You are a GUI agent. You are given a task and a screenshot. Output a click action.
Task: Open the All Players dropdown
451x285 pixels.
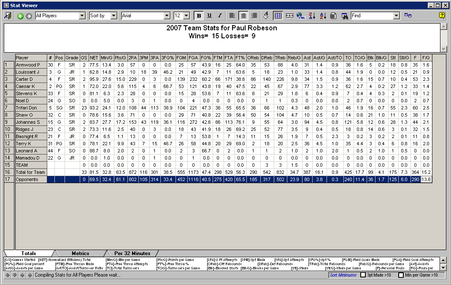click(82, 16)
